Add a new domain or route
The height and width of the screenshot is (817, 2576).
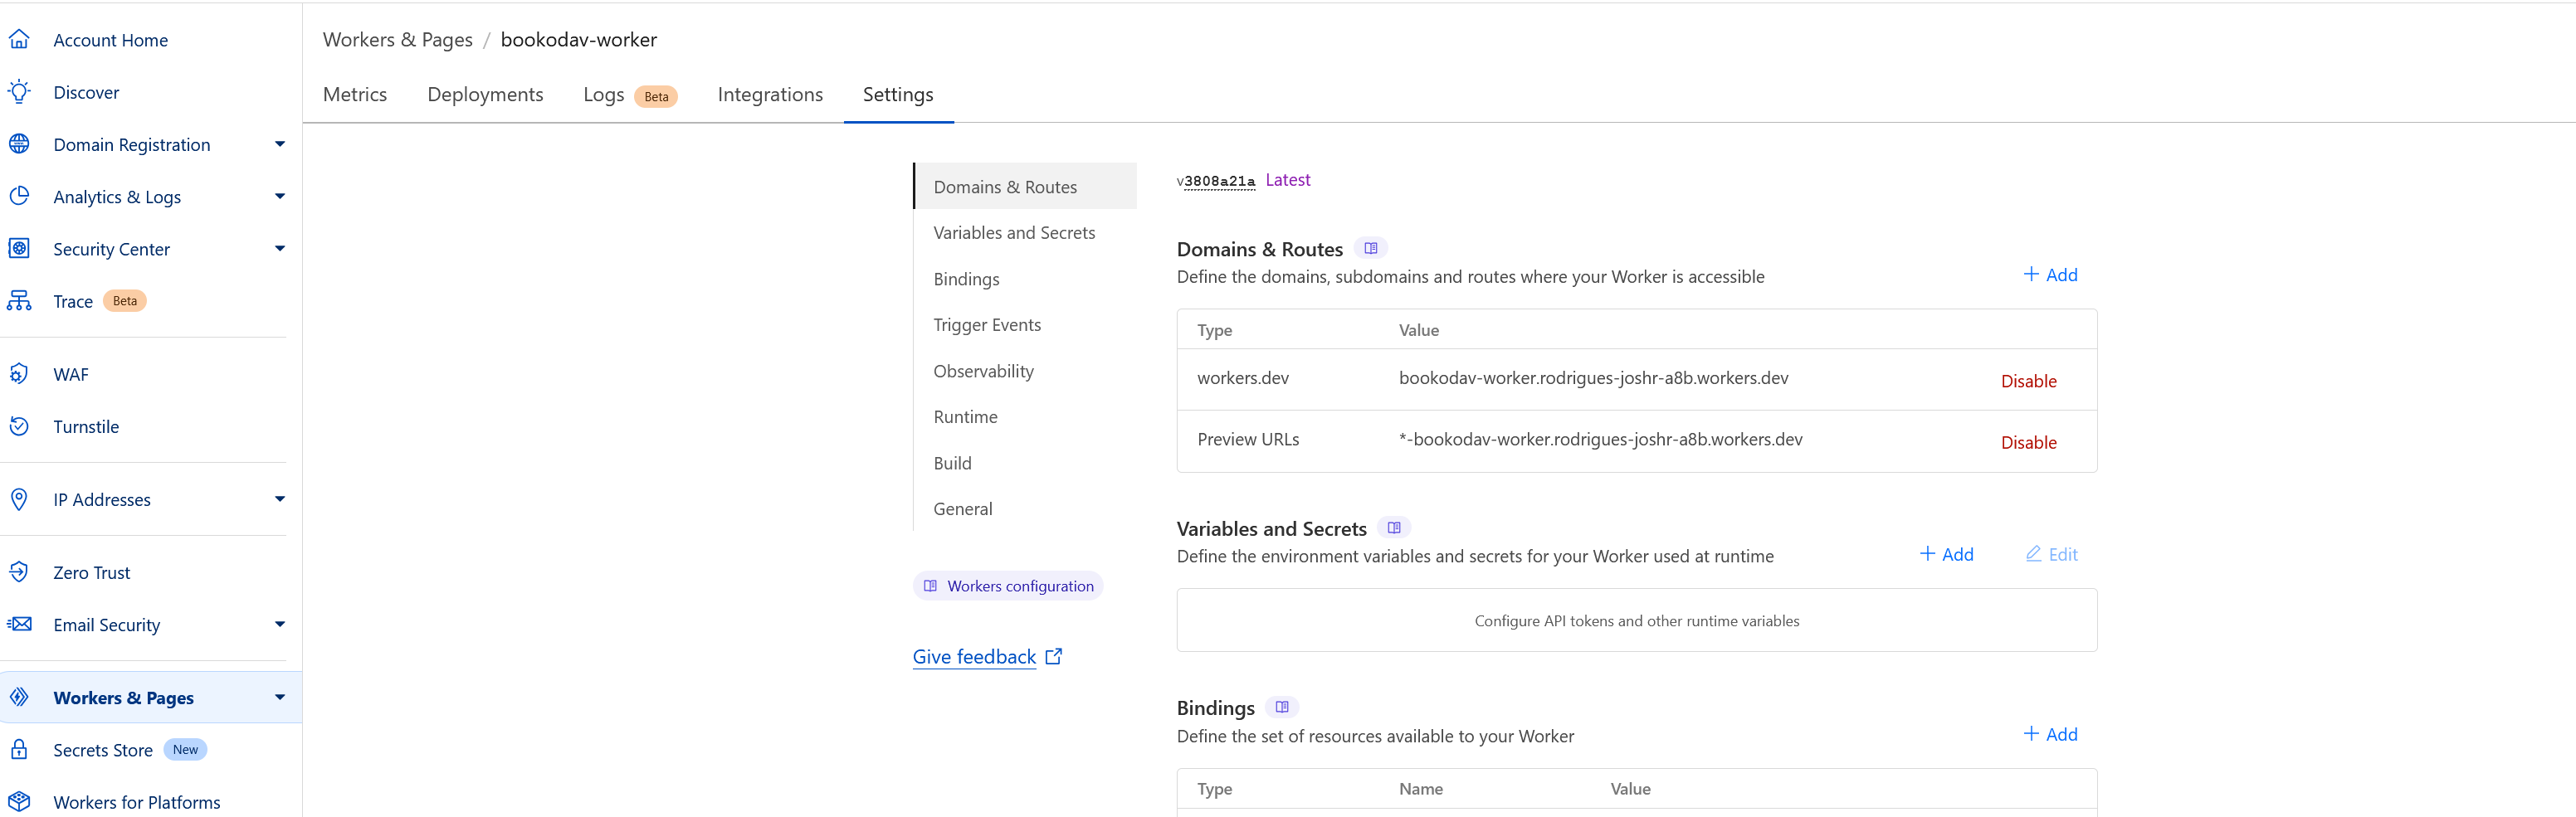pyautogui.click(x=2050, y=274)
